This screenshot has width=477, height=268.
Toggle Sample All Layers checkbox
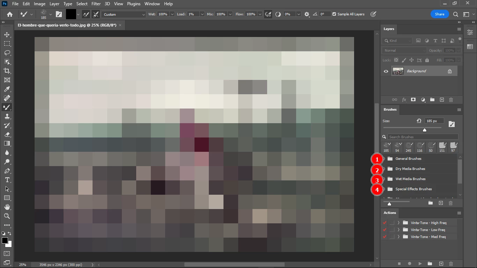tap(335, 14)
